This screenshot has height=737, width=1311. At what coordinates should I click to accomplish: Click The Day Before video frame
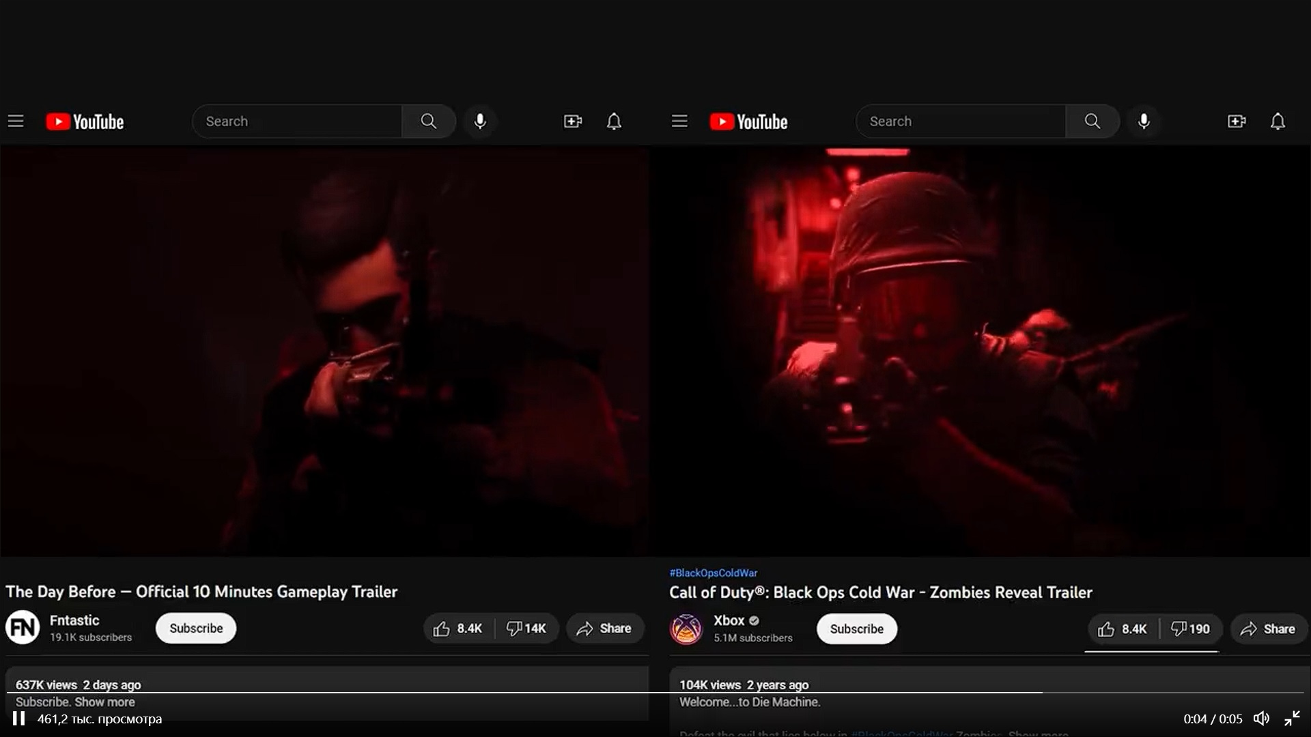click(324, 351)
